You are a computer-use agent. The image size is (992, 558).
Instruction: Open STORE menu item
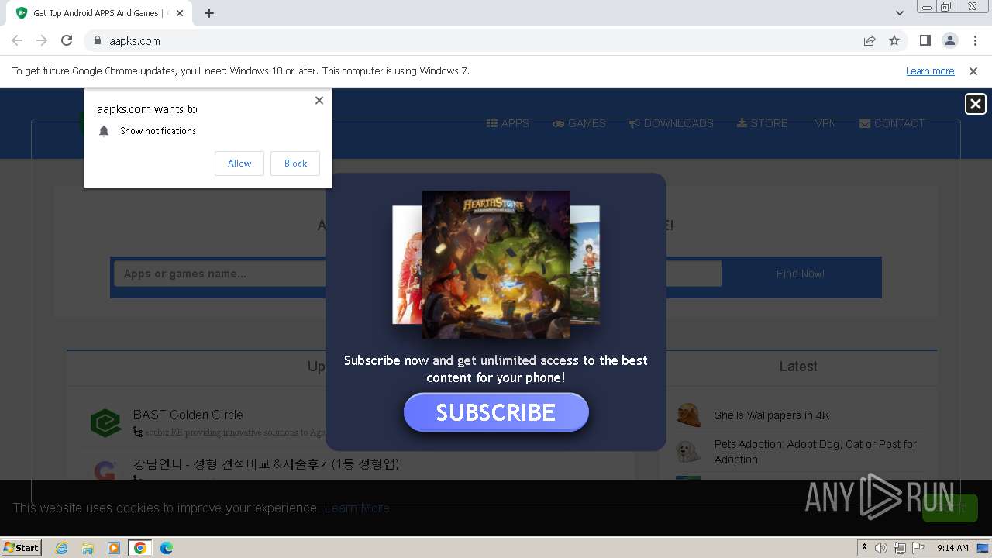pyautogui.click(x=762, y=123)
